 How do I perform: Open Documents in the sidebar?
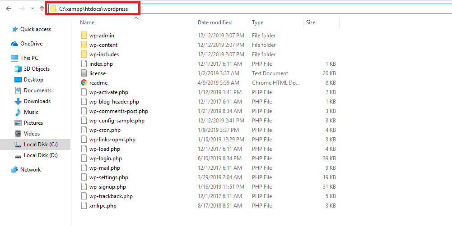[37, 90]
